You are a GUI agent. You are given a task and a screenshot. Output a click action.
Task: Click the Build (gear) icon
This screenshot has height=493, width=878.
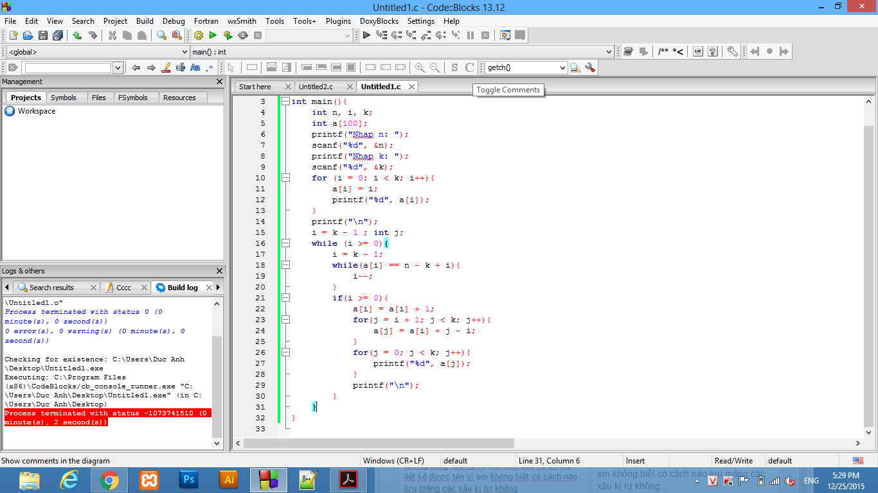(198, 36)
